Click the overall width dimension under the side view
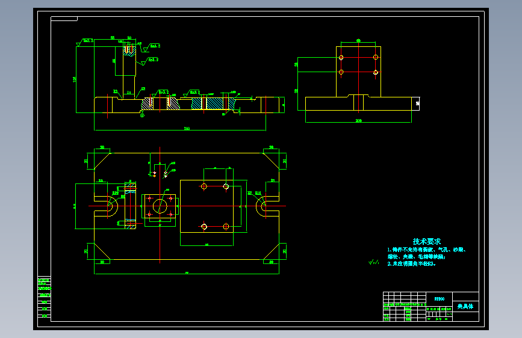The image size is (522, 338). click(359, 121)
